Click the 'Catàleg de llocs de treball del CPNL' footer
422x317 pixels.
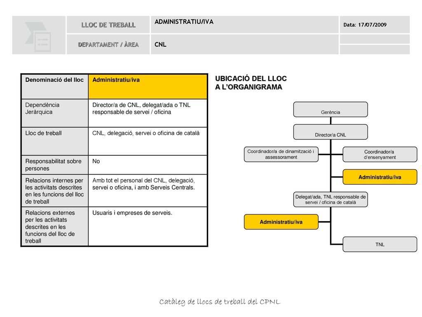coord(220,302)
